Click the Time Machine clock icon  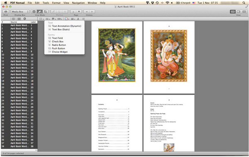(157, 3)
